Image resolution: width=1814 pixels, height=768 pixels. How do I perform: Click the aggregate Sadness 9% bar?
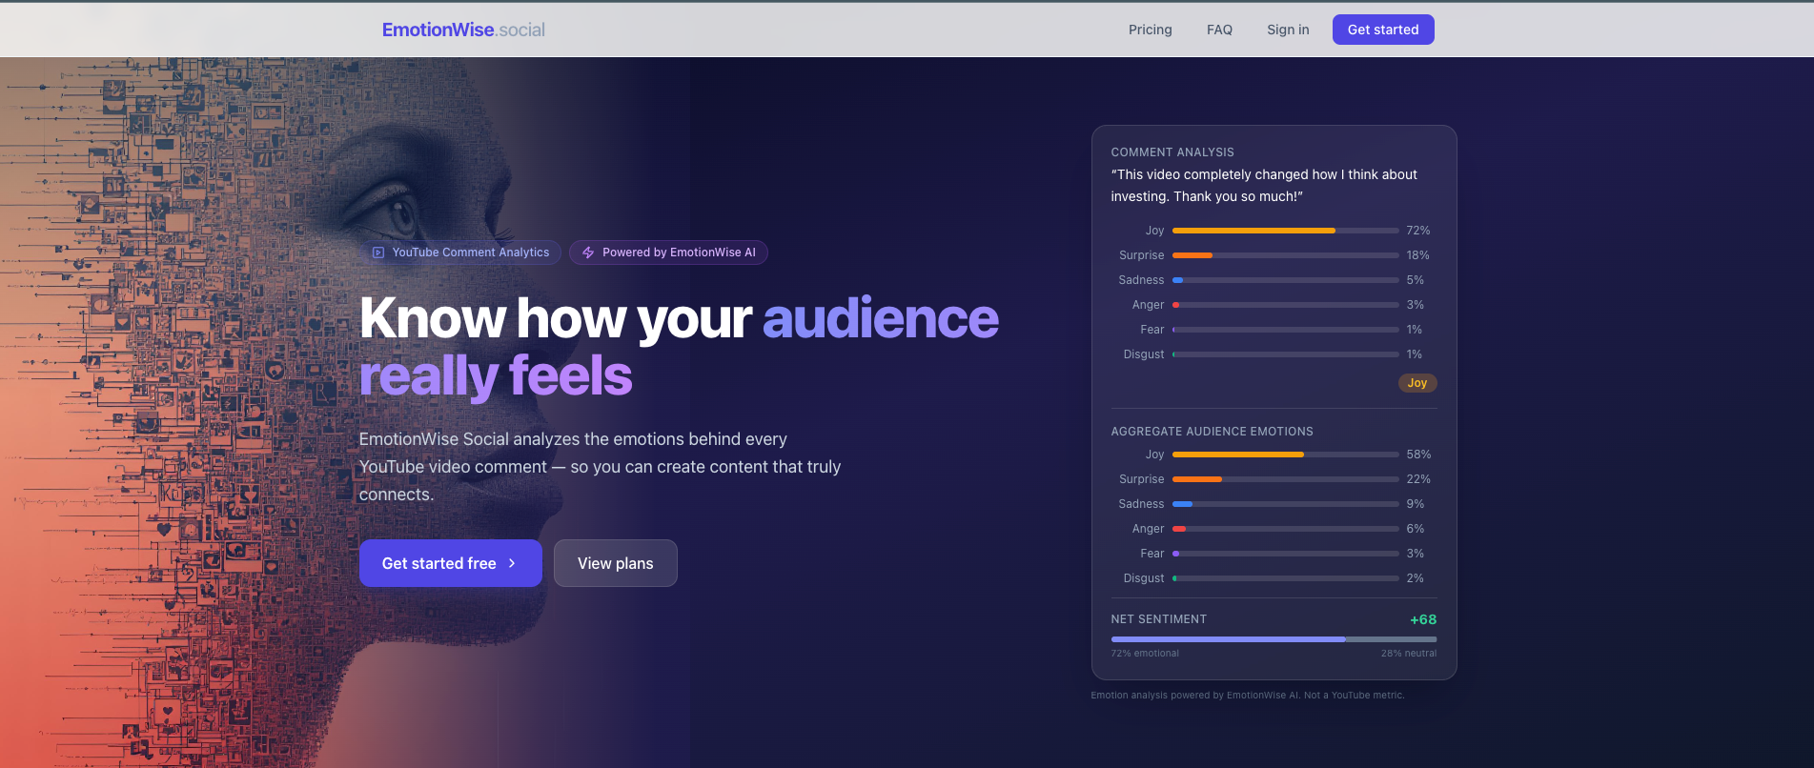pyautogui.click(x=1285, y=504)
